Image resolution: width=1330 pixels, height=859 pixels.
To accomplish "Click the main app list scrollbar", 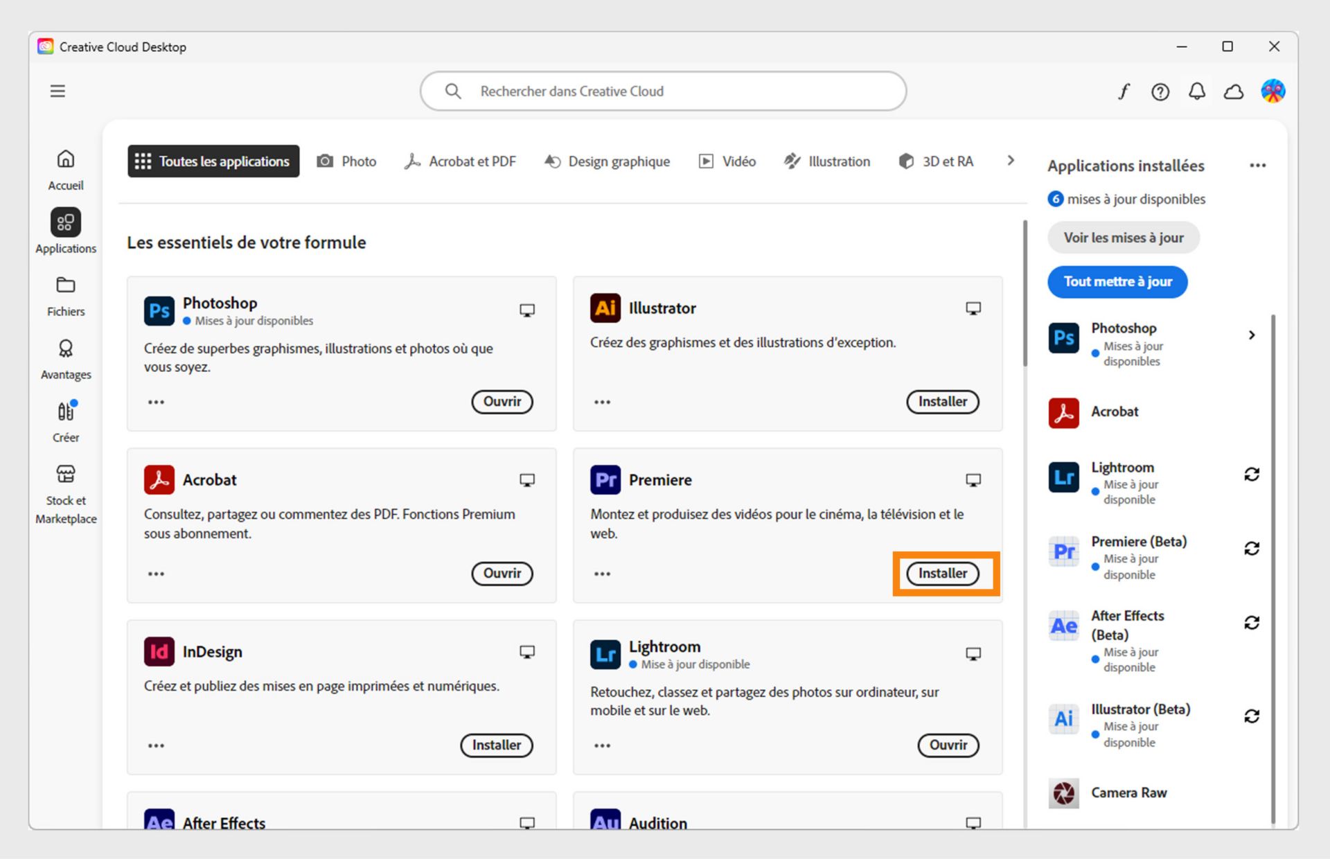I will tap(1025, 294).
